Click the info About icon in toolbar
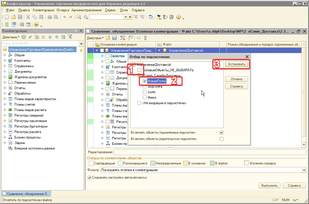The image size is (309, 204). 178,17
